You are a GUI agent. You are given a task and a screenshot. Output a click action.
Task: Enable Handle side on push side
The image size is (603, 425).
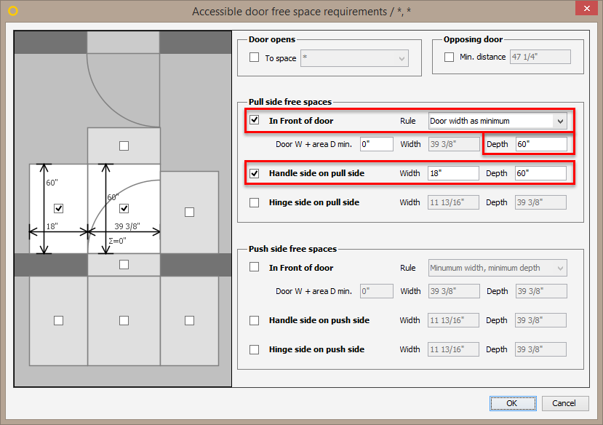pos(255,320)
